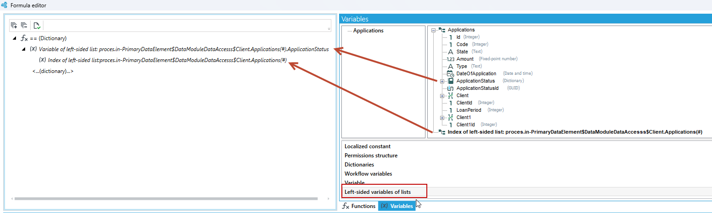Click (x) icon beside Variable of left-sided list
This screenshot has height=213, width=712.
(x=33, y=49)
